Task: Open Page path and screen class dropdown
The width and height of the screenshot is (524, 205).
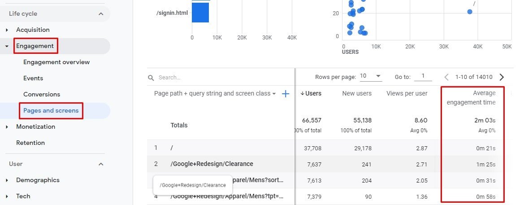Action: pos(215,94)
